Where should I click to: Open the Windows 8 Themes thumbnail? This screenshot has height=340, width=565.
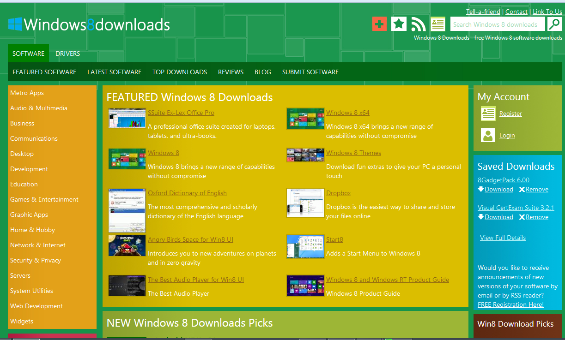click(305, 155)
